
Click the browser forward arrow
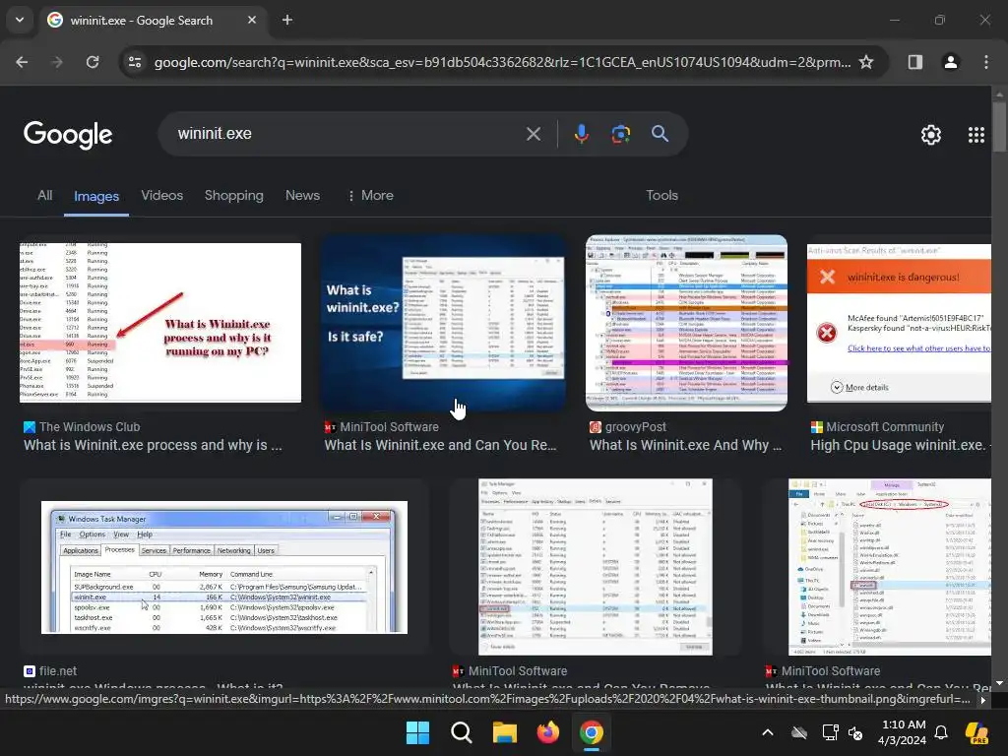pos(57,62)
